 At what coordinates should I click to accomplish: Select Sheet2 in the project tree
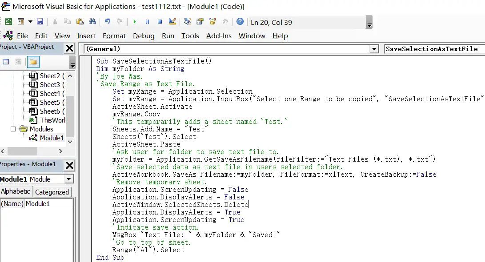tap(47, 75)
